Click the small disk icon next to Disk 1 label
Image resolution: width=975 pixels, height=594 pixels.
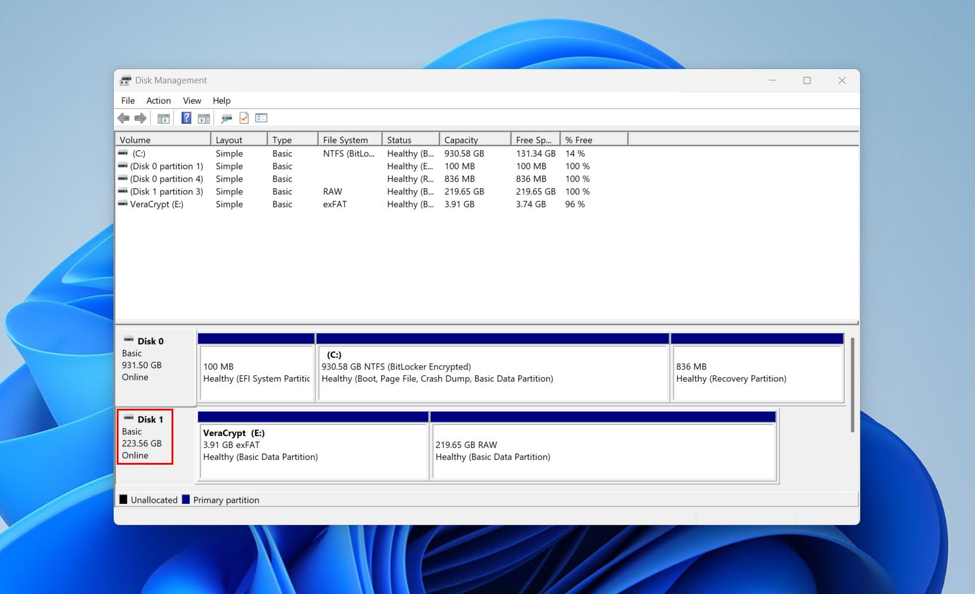[x=129, y=418]
